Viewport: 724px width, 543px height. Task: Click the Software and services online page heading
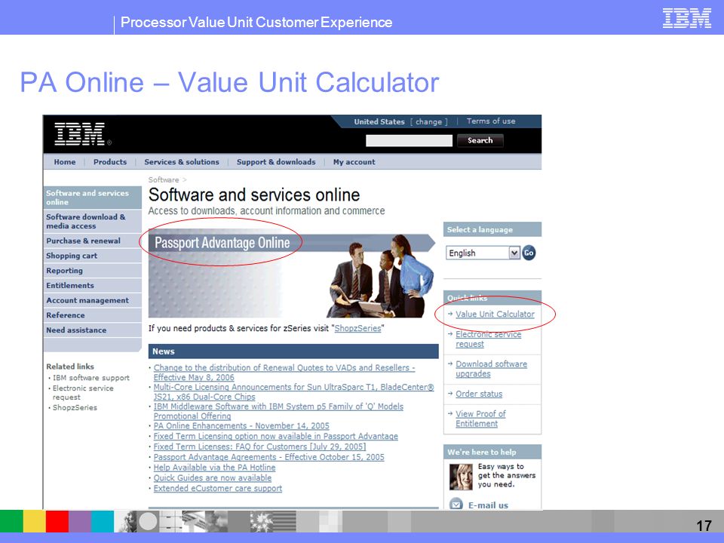point(254,195)
